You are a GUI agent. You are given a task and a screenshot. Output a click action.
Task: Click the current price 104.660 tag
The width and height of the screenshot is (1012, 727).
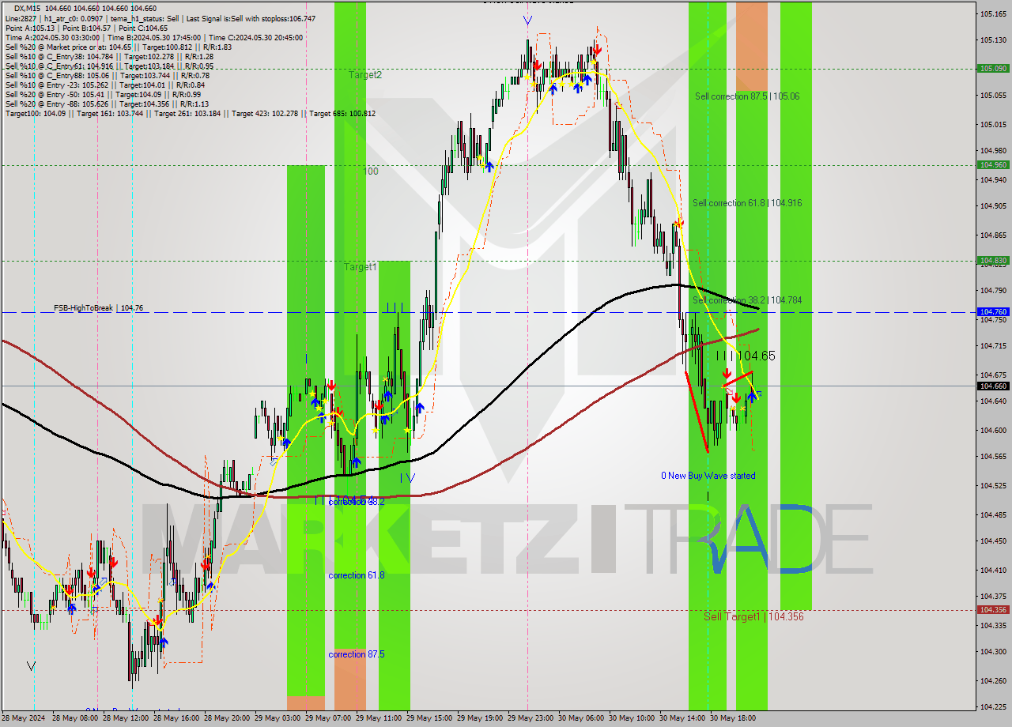(x=993, y=386)
